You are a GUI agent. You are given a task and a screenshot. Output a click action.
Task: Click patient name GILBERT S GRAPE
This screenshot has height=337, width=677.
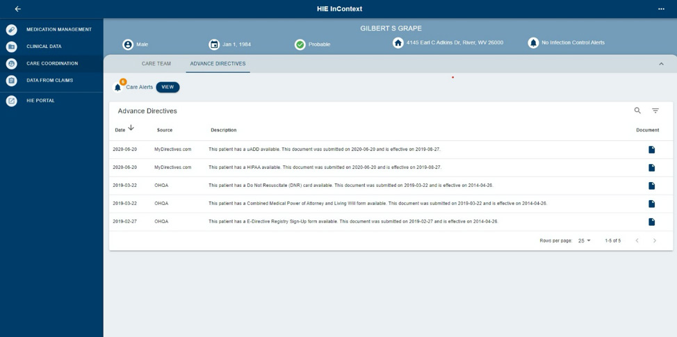click(x=391, y=28)
